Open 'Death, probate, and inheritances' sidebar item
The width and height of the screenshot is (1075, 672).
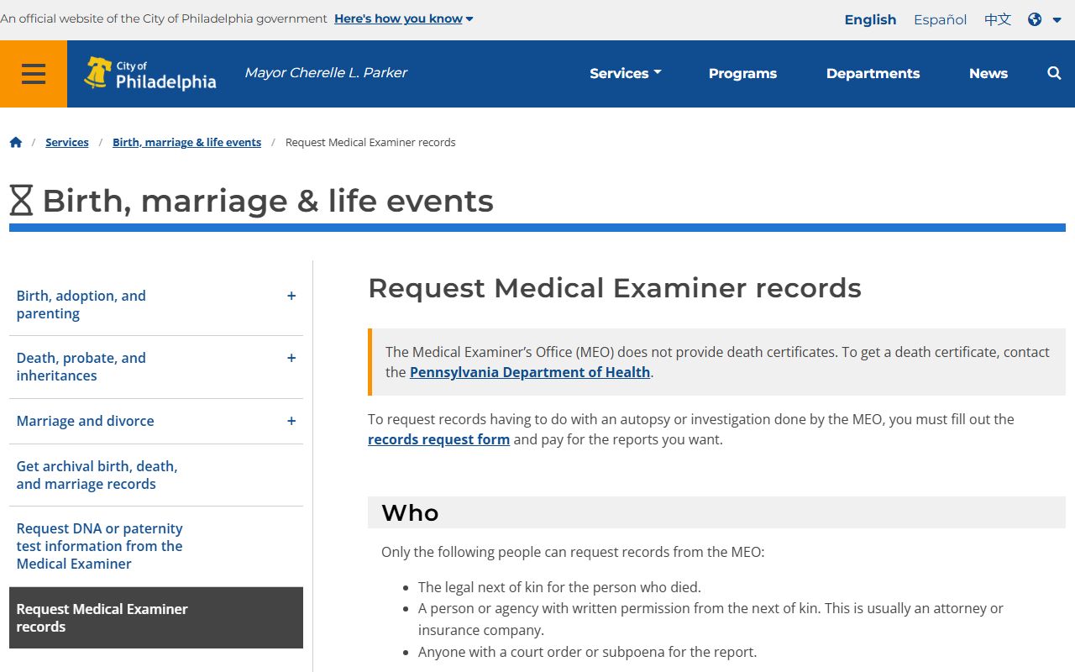(81, 367)
